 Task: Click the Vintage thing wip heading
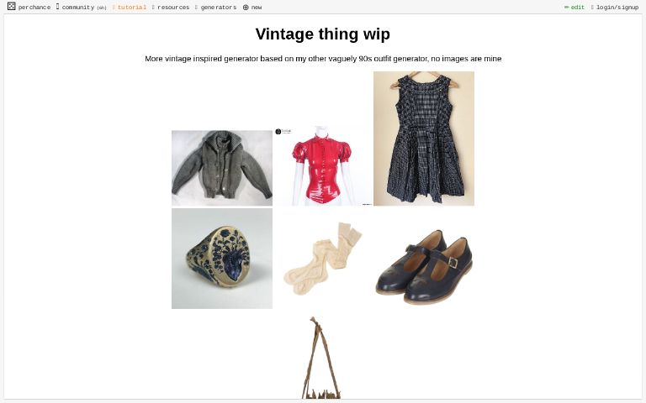point(323,34)
